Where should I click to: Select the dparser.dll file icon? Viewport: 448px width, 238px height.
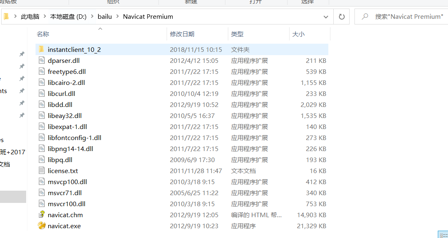42,60
